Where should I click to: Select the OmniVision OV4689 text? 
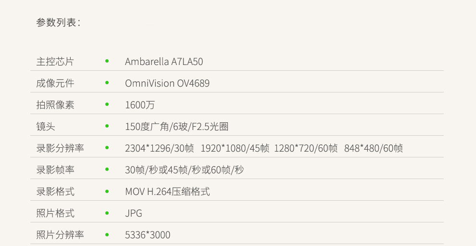pyautogui.click(x=167, y=83)
